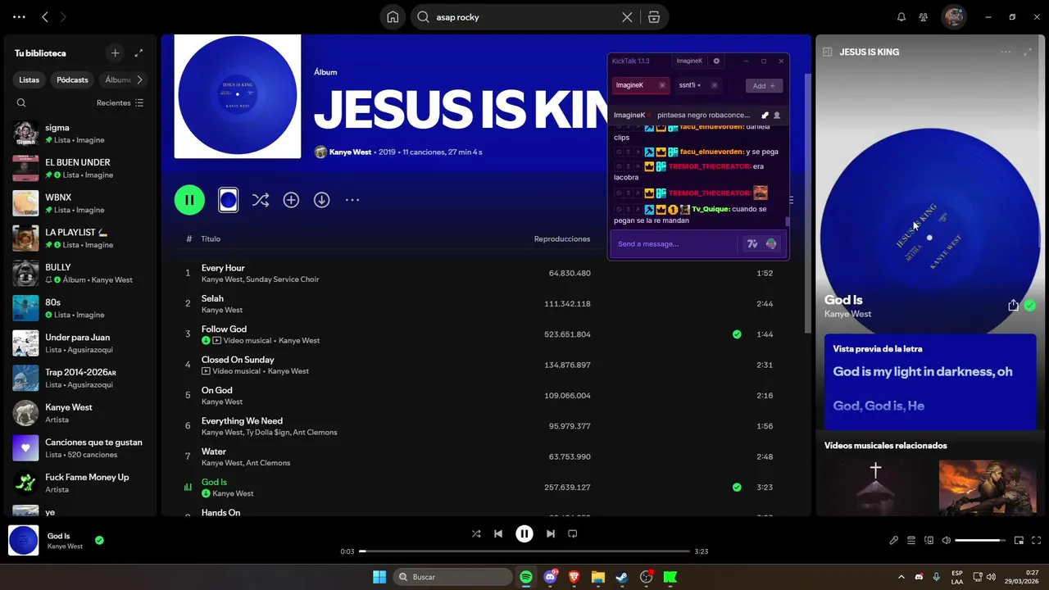Open Kanye West artist link under title

[x=350, y=152]
